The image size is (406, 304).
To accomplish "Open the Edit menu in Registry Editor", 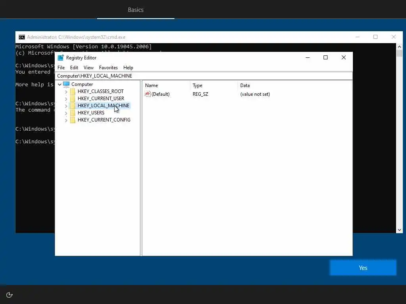I will click(74, 68).
